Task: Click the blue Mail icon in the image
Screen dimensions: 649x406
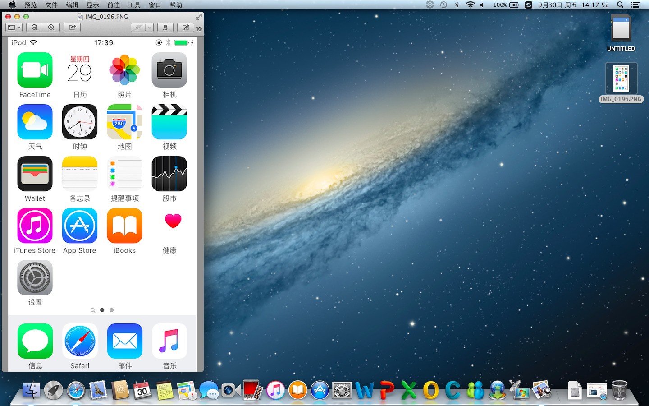Action: click(124, 341)
